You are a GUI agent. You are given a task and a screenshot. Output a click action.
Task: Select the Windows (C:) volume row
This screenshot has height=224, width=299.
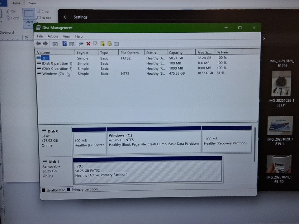(53, 74)
